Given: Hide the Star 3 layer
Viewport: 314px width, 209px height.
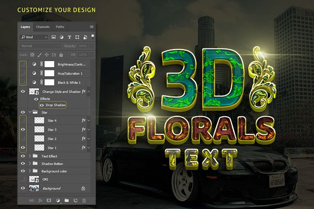Looking at the screenshot, I should [x=23, y=130].
